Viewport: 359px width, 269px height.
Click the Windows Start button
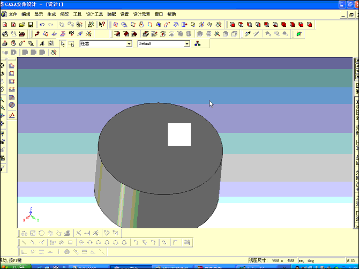(x=16, y=267)
